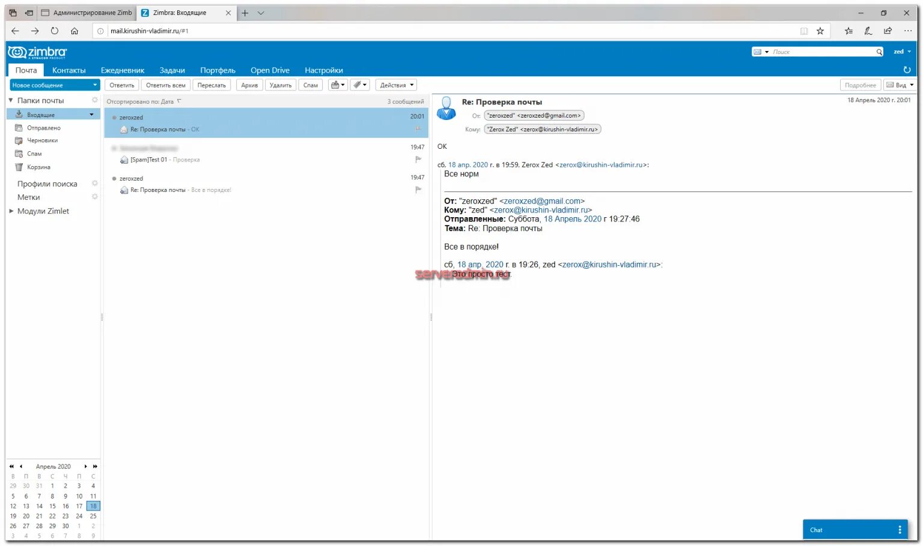The width and height of the screenshot is (923, 546).
Task: Toggle flag on [Spam]Test 01 message
Action: click(x=418, y=159)
